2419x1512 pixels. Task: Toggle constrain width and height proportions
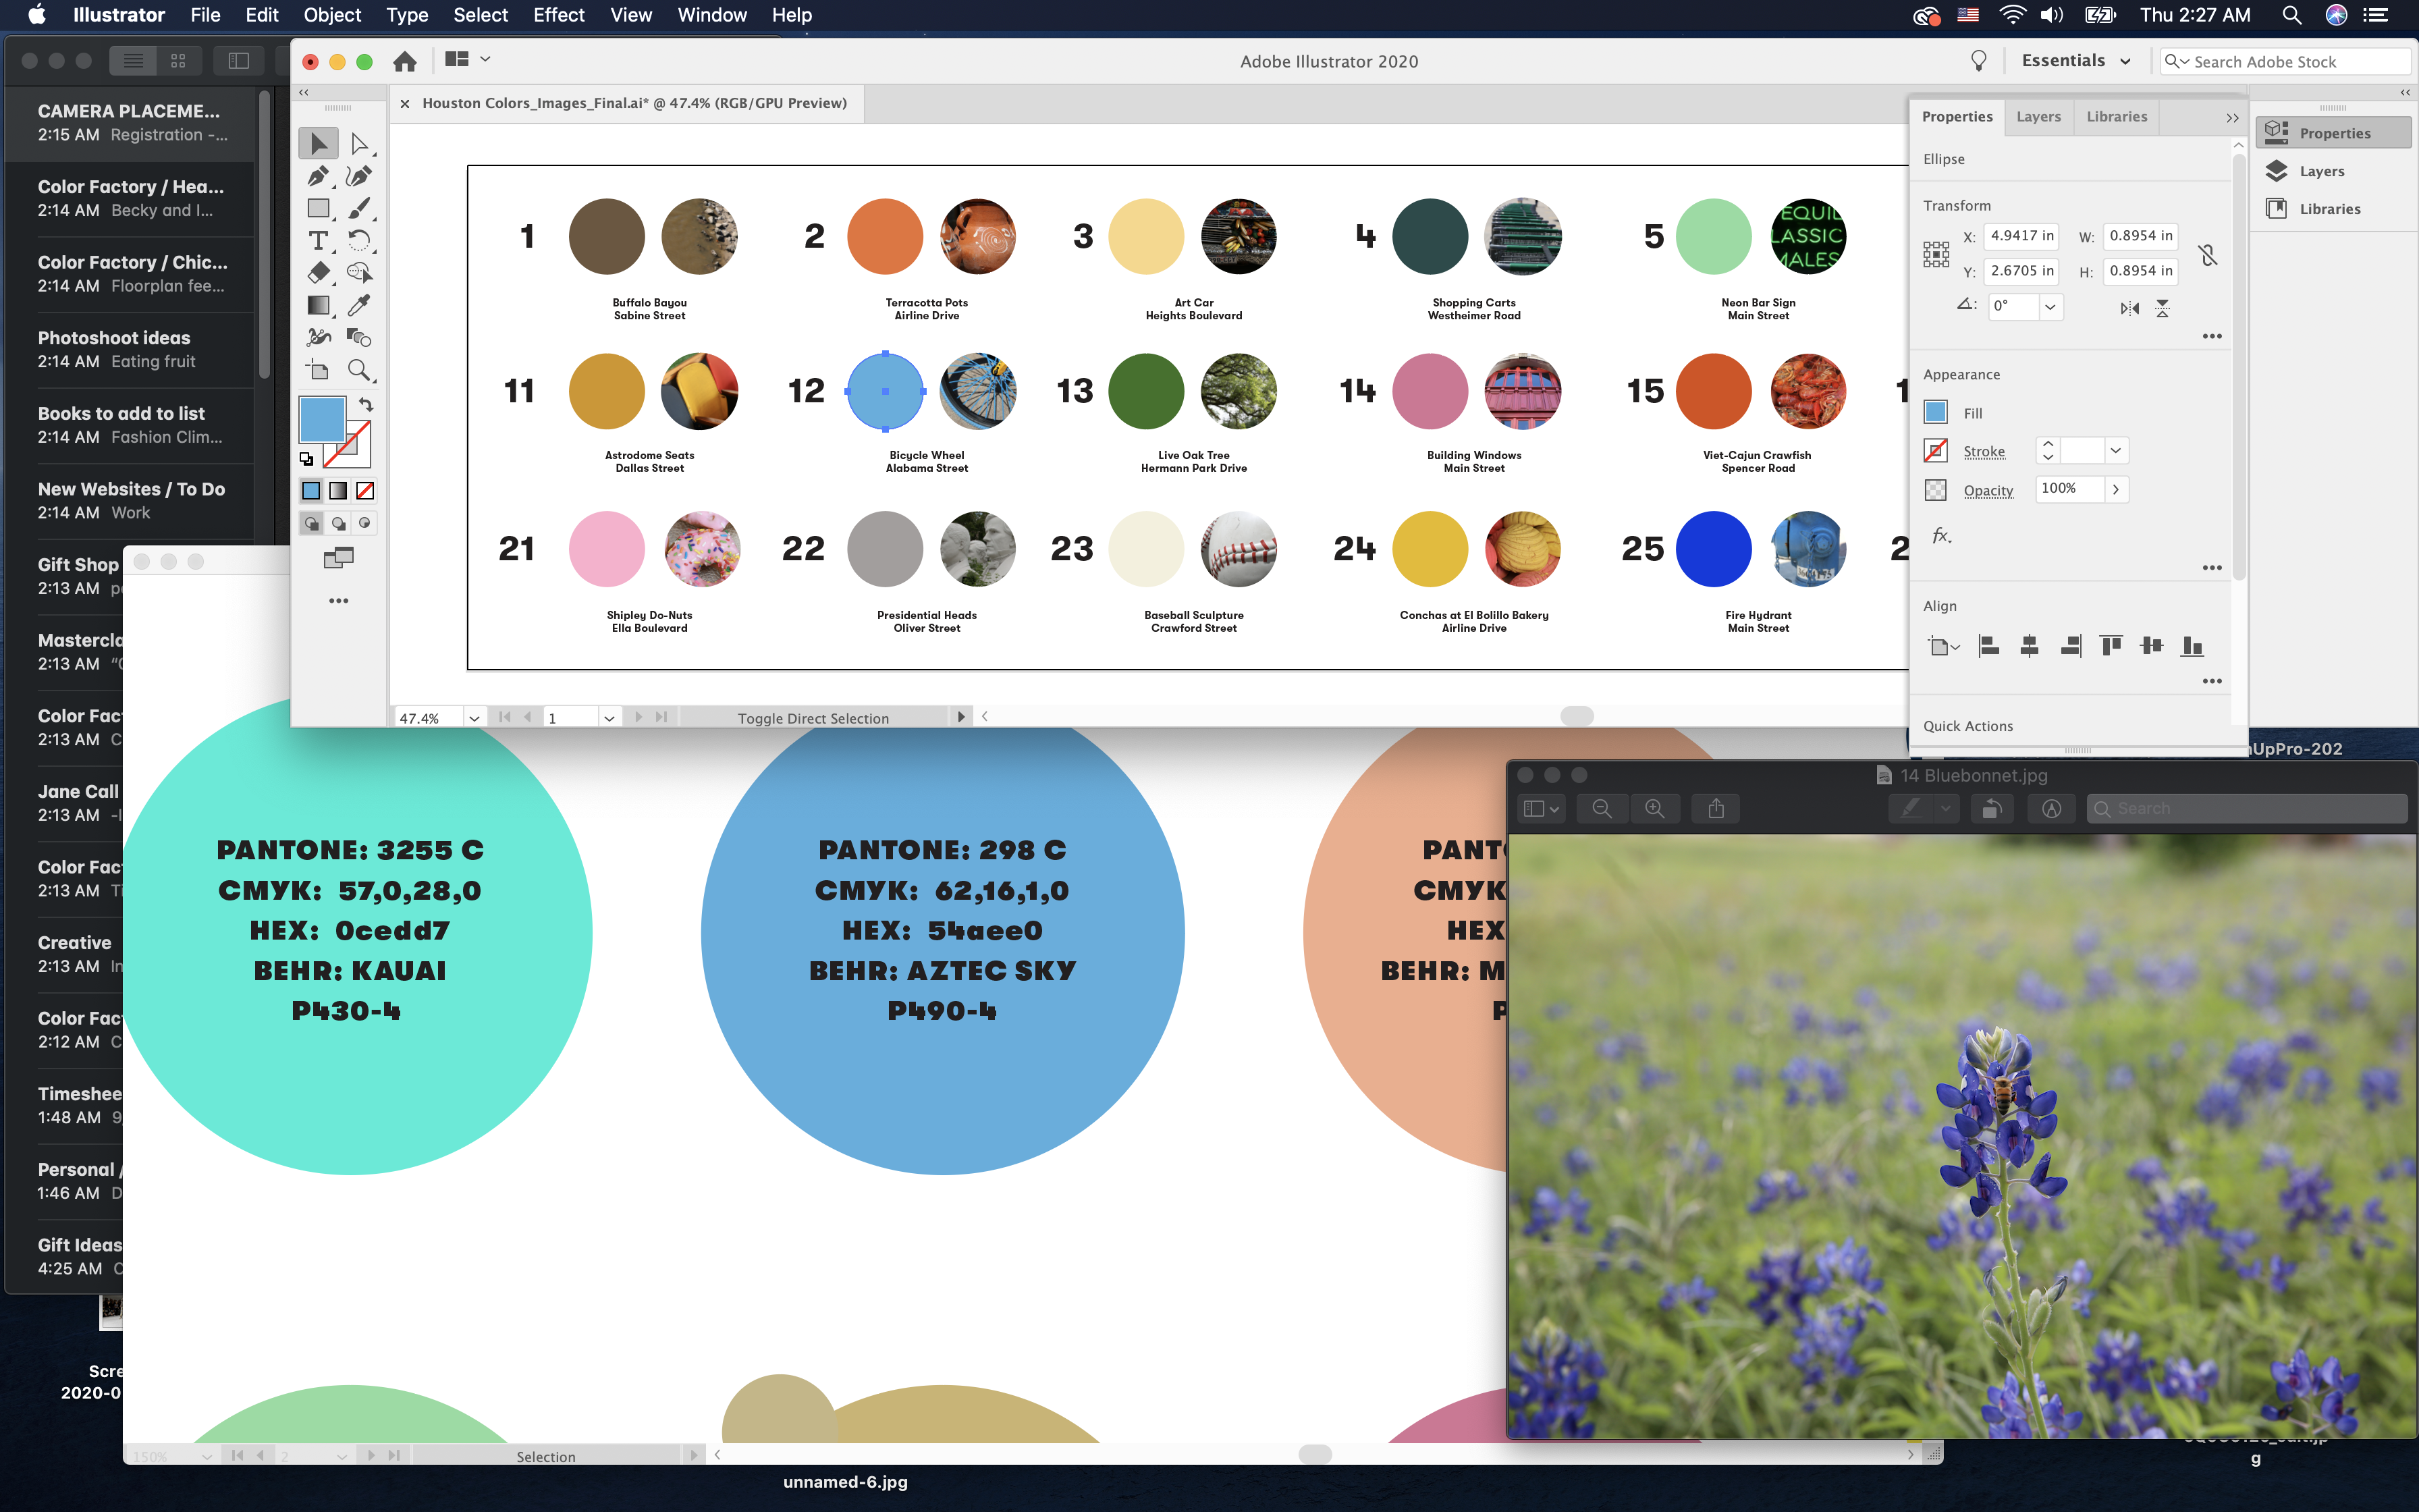pos(2208,255)
